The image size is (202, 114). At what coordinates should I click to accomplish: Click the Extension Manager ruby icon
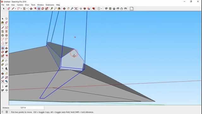tap(94, 9)
